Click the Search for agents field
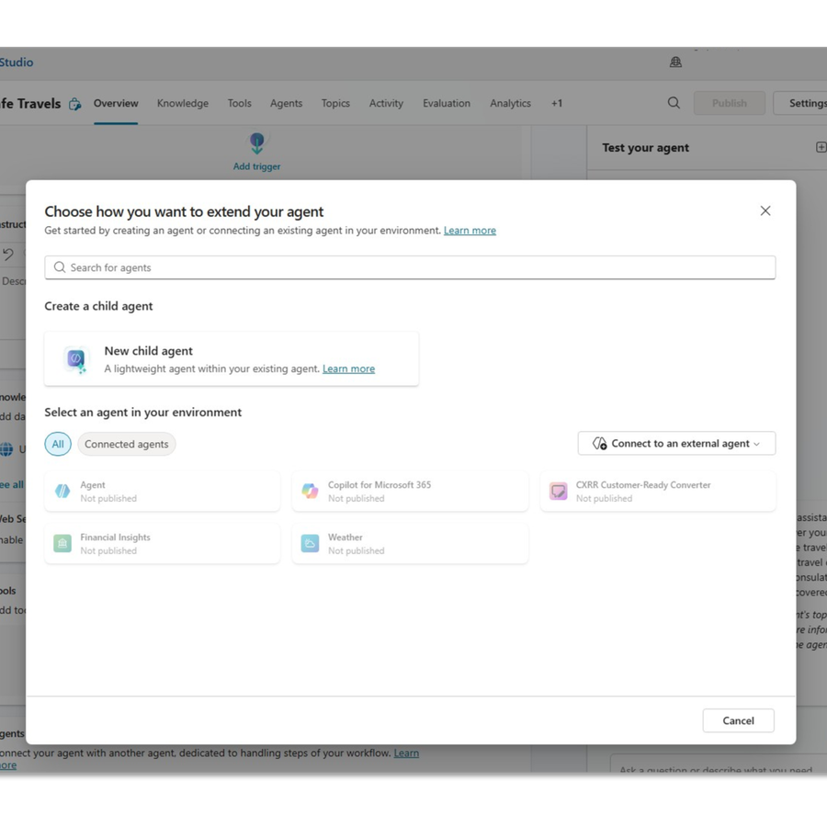The width and height of the screenshot is (827, 827). coord(410,267)
